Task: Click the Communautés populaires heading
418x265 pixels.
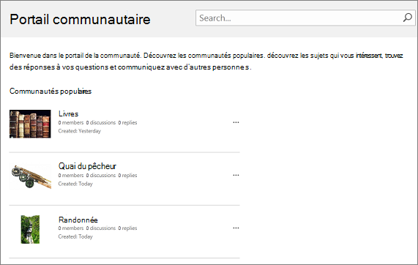Action: click(51, 92)
